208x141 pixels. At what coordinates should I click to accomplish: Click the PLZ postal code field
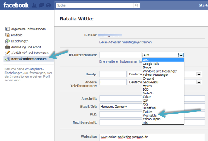coord(152,114)
